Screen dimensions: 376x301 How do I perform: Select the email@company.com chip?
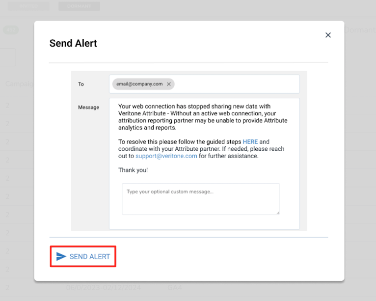(x=139, y=84)
